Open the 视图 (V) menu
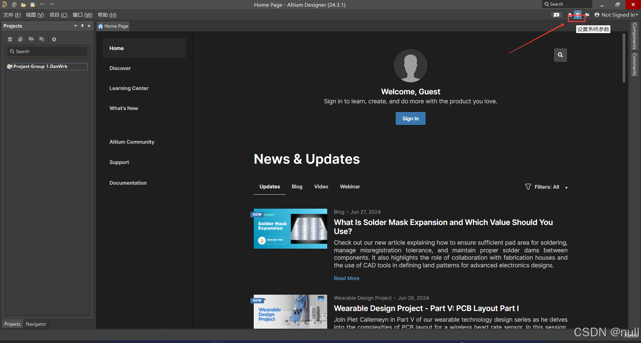641x343 pixels. (x=35, y=15)
